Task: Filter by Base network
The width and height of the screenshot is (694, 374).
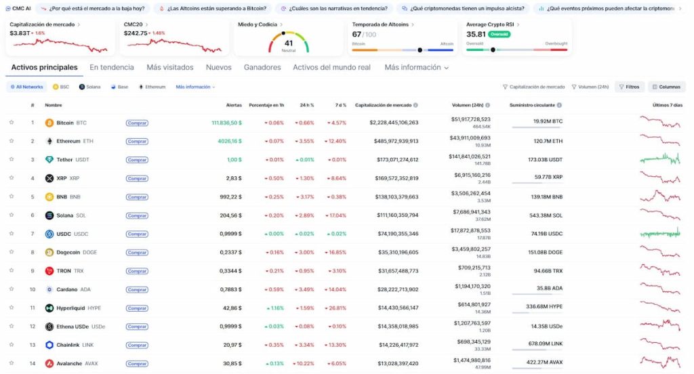Action: pos(119,87)
